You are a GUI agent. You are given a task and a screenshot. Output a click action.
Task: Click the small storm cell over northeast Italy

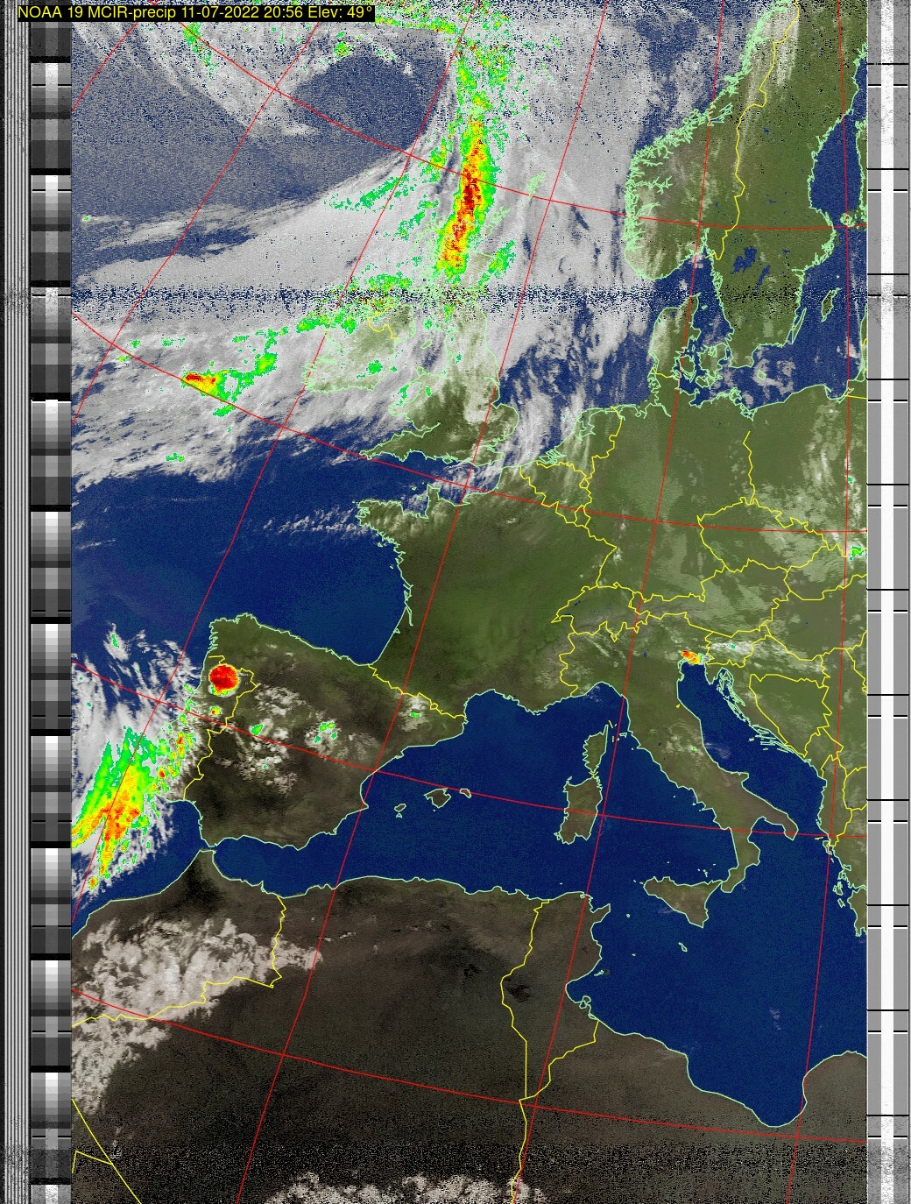[x=691, y=656]
